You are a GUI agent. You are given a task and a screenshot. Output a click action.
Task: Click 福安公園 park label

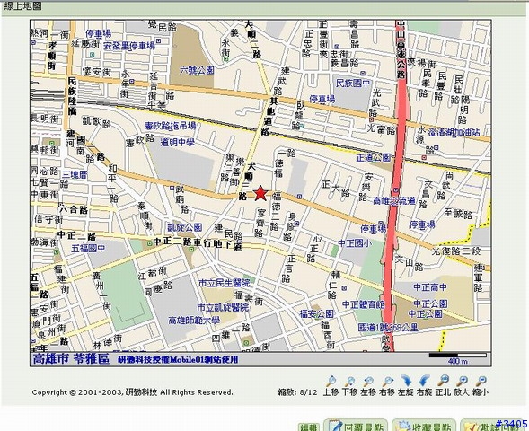click(316, 314)
